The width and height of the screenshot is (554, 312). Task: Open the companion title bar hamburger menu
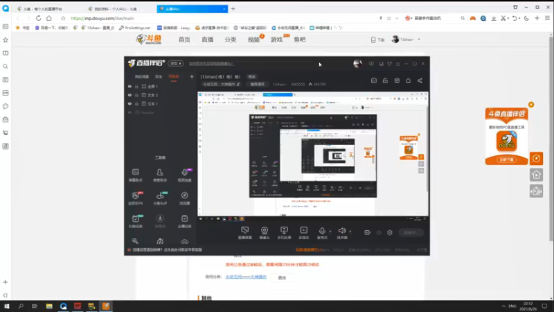(397, 64)
